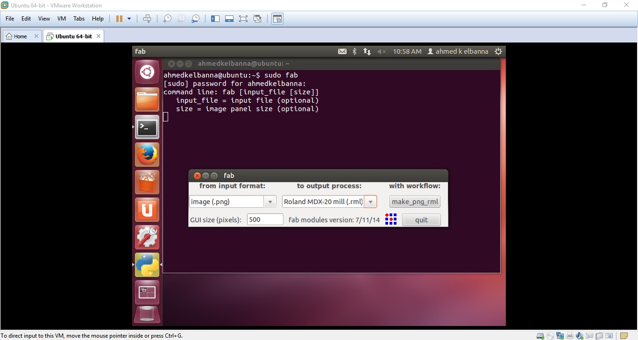
Task: Pause the virtual machine in VMware toolbar
Action: pyautogui.click(x=119, y=19)
